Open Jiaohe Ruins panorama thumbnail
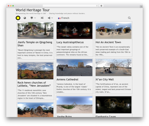Image resolution: width=149 pixels, height=126 pixels. [74, 105]
